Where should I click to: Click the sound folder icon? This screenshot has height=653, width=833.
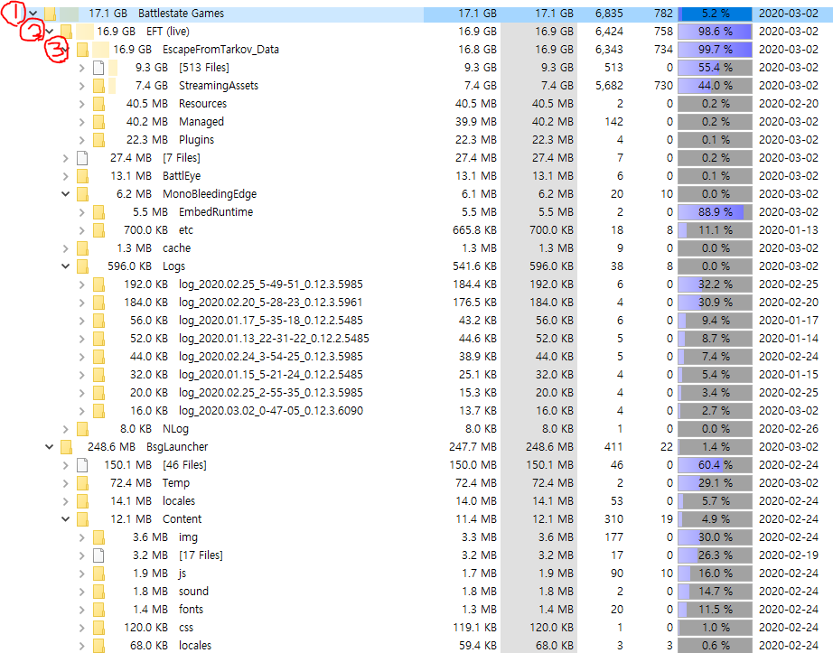pos(98,591)
